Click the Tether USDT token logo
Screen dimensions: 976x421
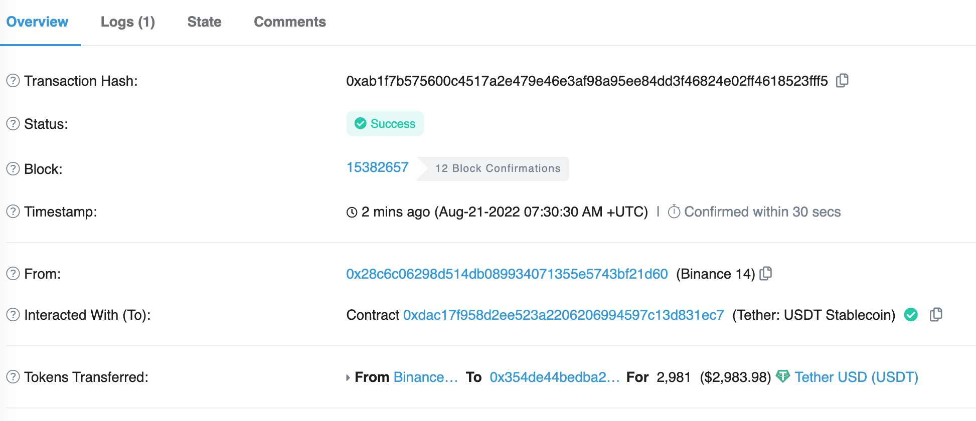tap(782, 376)
